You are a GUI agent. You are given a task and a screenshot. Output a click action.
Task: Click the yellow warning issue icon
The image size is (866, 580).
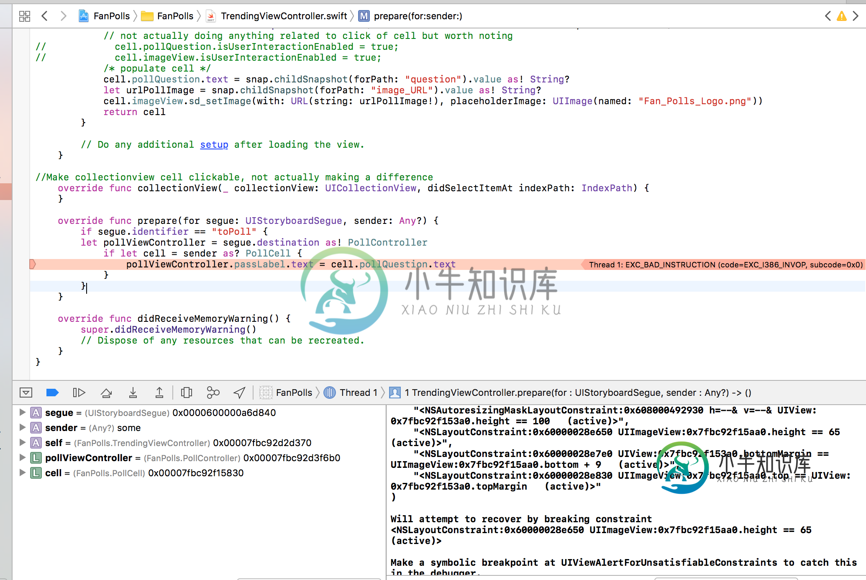[842, 16]
